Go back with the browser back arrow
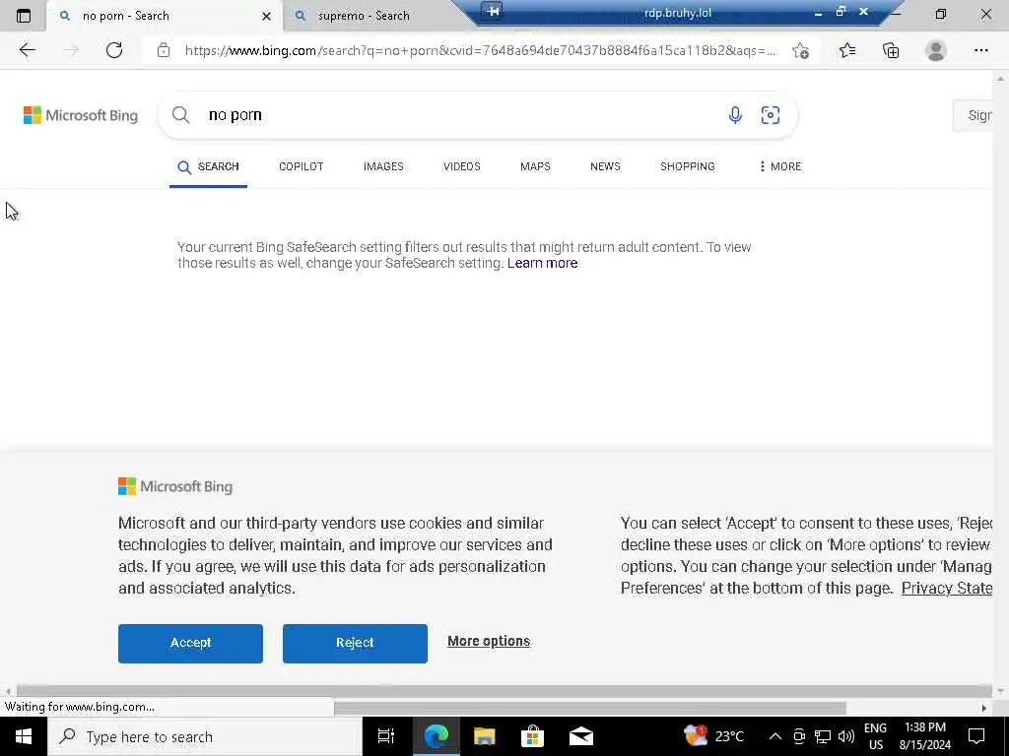 (27, 50)
